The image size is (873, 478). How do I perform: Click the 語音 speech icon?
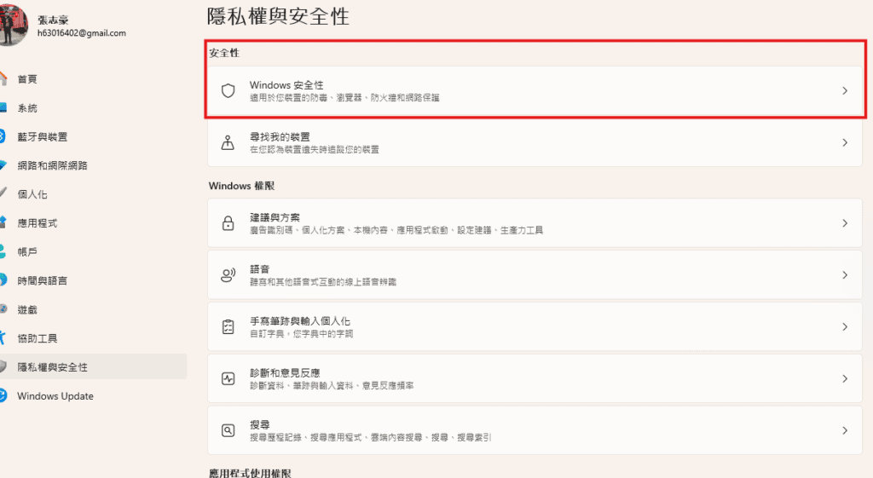coord(228,275)
